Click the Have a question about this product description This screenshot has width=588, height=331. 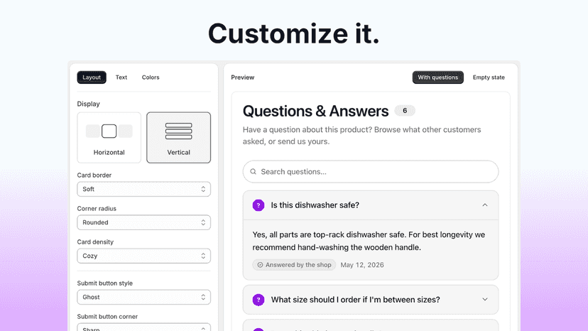point(362,136)
